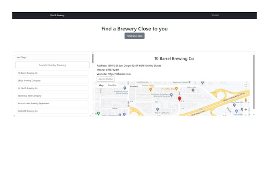
Task: Open the Wishlist nav item
Action: [215, 15]
